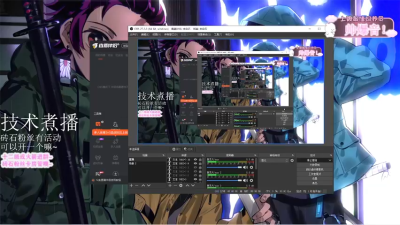Click person icon in 直播伴侣 toolbox
This screenshot has height=225, width=400.
tap(115, 124)
